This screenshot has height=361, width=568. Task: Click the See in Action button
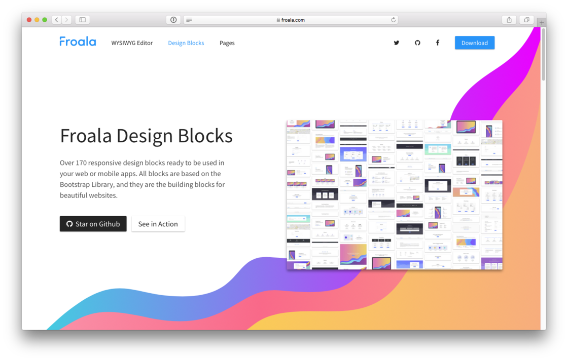(x=158, y=224)
